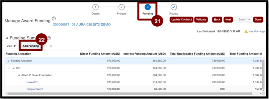Click the help icon beside Funding Summary

49,38
